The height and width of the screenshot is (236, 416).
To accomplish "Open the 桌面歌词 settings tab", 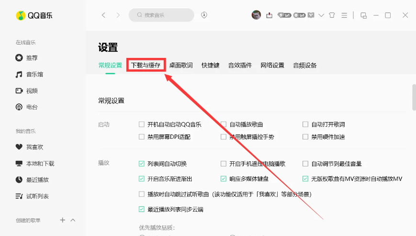I will click(x=180, y=65).
